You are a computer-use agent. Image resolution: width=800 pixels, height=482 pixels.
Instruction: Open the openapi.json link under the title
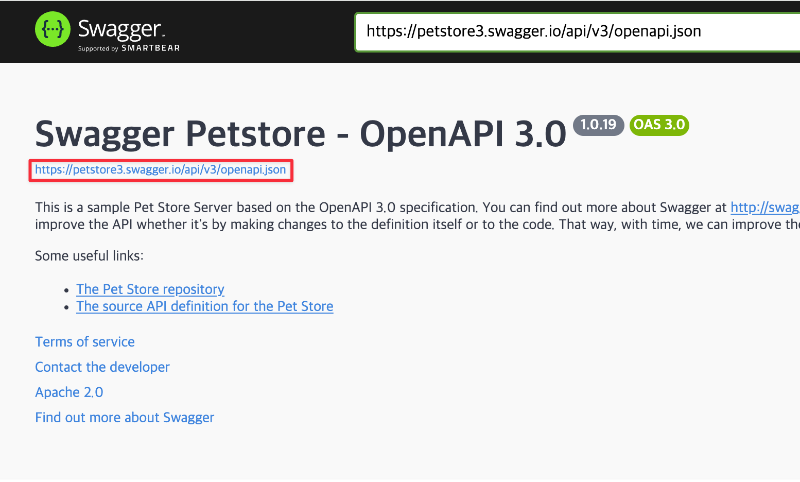[161, 170]
